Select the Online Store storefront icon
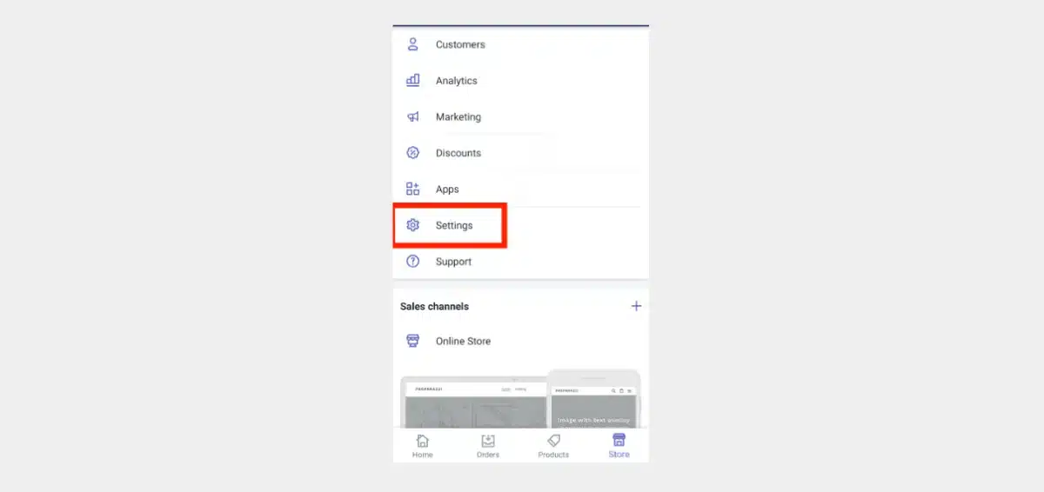Screen dimensions: 1044x492 click(x=412, y=341)
